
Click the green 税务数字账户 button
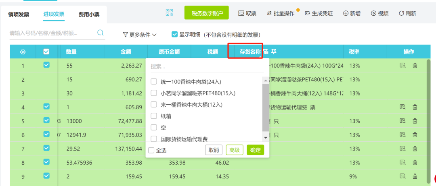207,13
